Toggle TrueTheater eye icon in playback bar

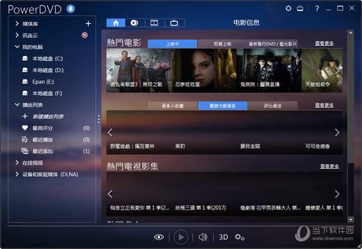point(159,237)
